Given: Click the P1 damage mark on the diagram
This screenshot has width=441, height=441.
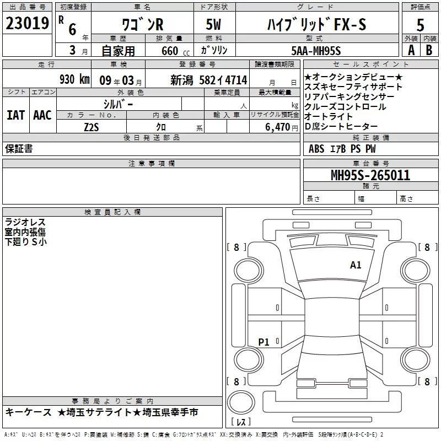Looking at the screenshot, I should point(263,342).
